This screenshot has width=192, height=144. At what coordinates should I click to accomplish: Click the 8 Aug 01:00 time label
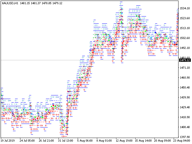[x=104, y=141]
